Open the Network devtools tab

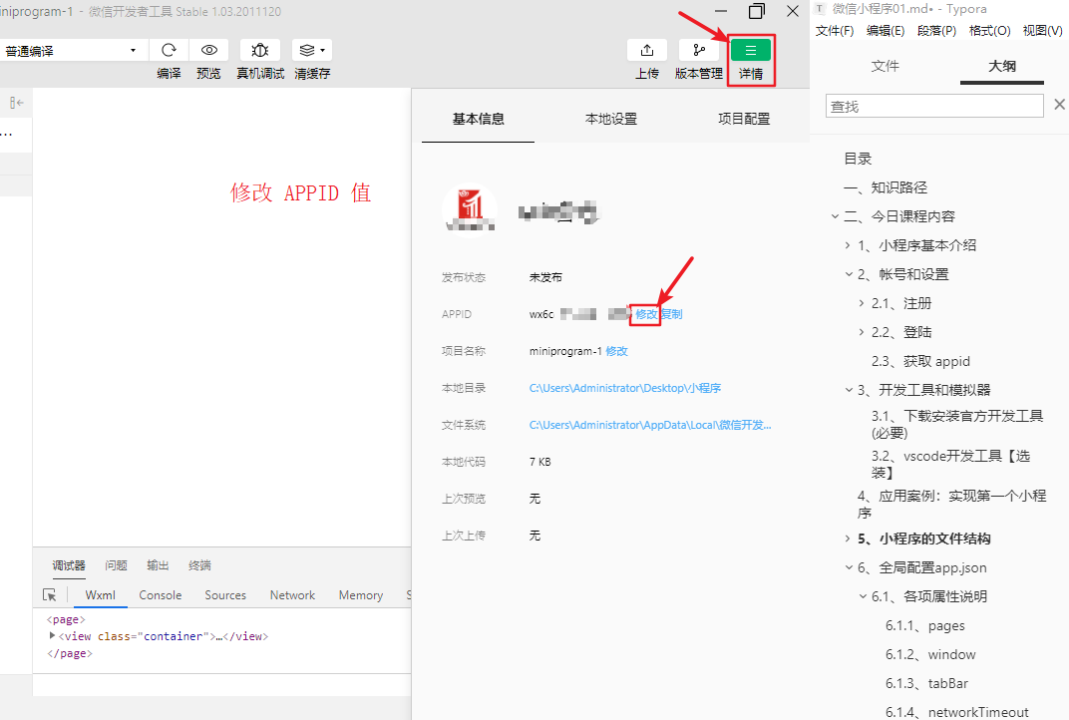click(292, 595)
